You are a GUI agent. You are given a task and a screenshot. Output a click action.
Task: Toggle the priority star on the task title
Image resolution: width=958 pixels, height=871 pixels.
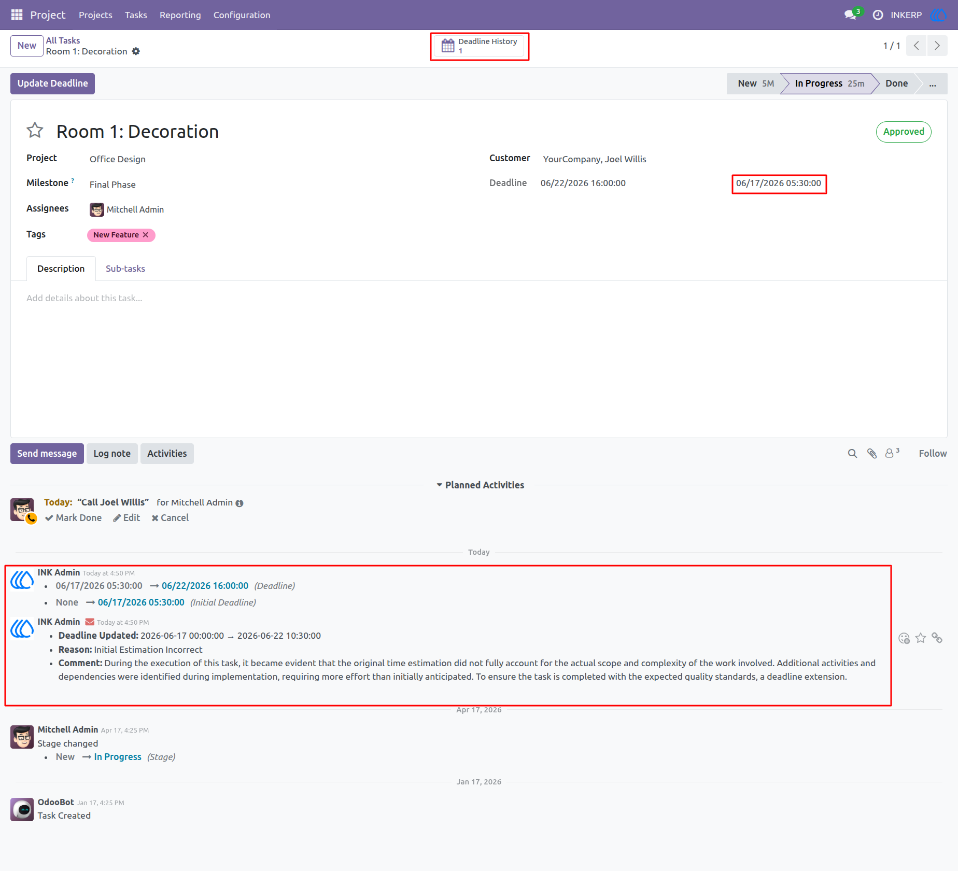point(35,131)
